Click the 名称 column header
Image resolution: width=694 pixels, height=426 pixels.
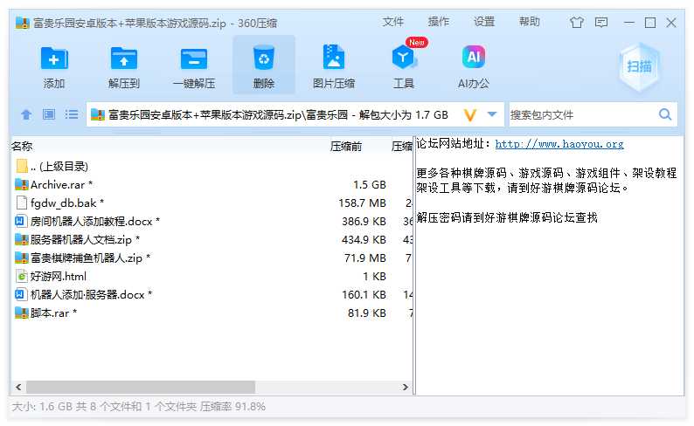[22, 146]
